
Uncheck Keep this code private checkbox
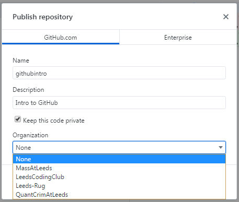18,120
